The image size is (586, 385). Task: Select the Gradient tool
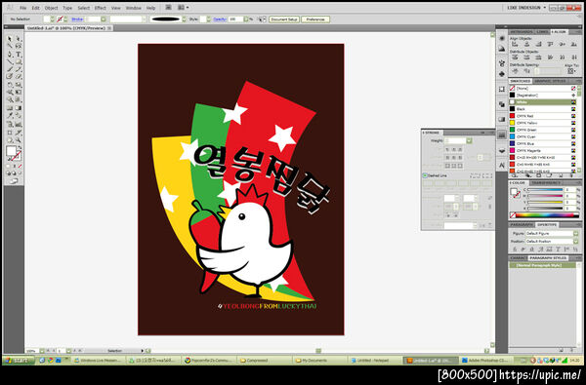point(19,108)
